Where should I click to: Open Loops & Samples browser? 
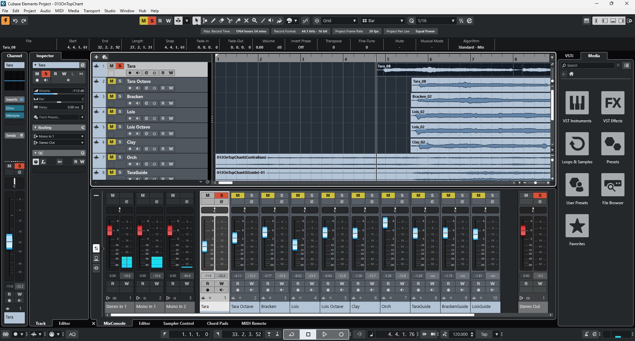[577, 144]
